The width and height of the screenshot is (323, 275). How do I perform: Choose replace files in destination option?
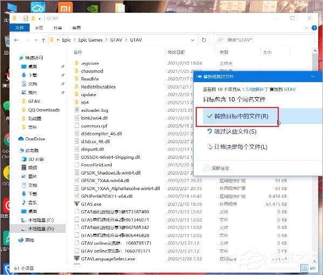pos(237,116)
